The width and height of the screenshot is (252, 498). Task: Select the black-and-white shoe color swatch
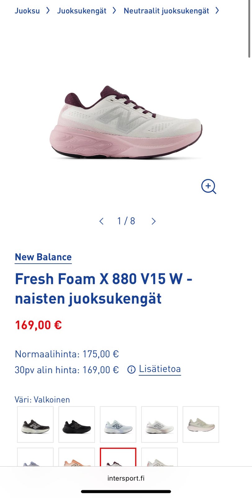coord(35,424)
